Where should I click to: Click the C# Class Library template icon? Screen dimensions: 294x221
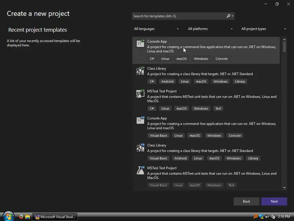(x=140, y=71)
